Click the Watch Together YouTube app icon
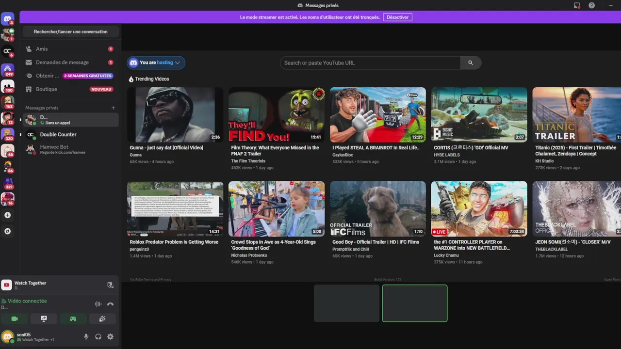Screen dimensions: 621x349 6,285
